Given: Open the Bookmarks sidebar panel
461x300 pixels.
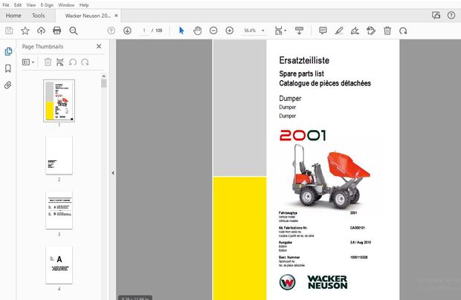Looking at the screenshot, I should point(8,68).
